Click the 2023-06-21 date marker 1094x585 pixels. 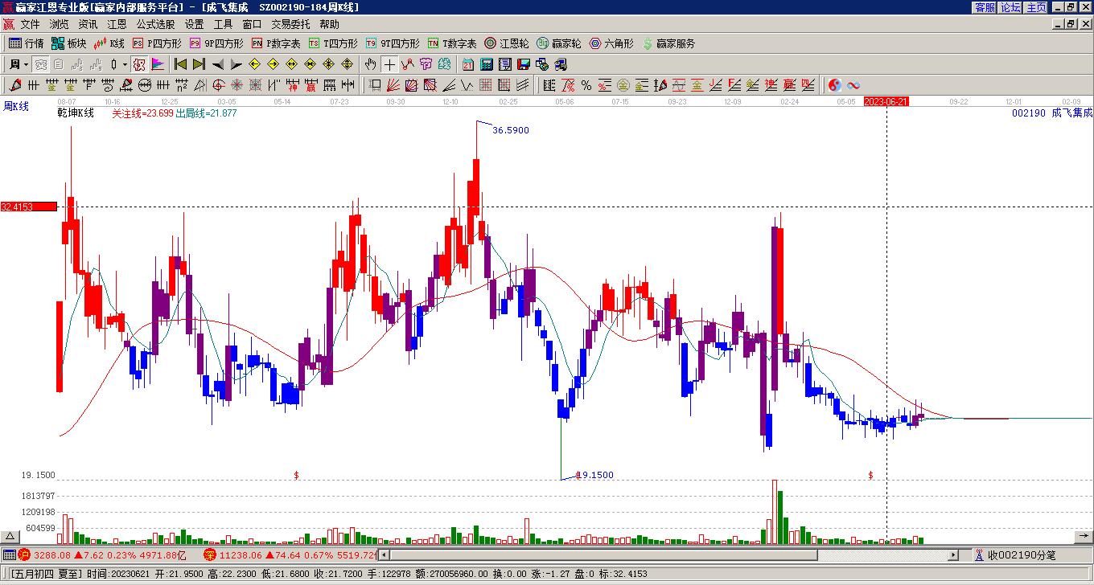pyautogui.click(x=886, y=102)
